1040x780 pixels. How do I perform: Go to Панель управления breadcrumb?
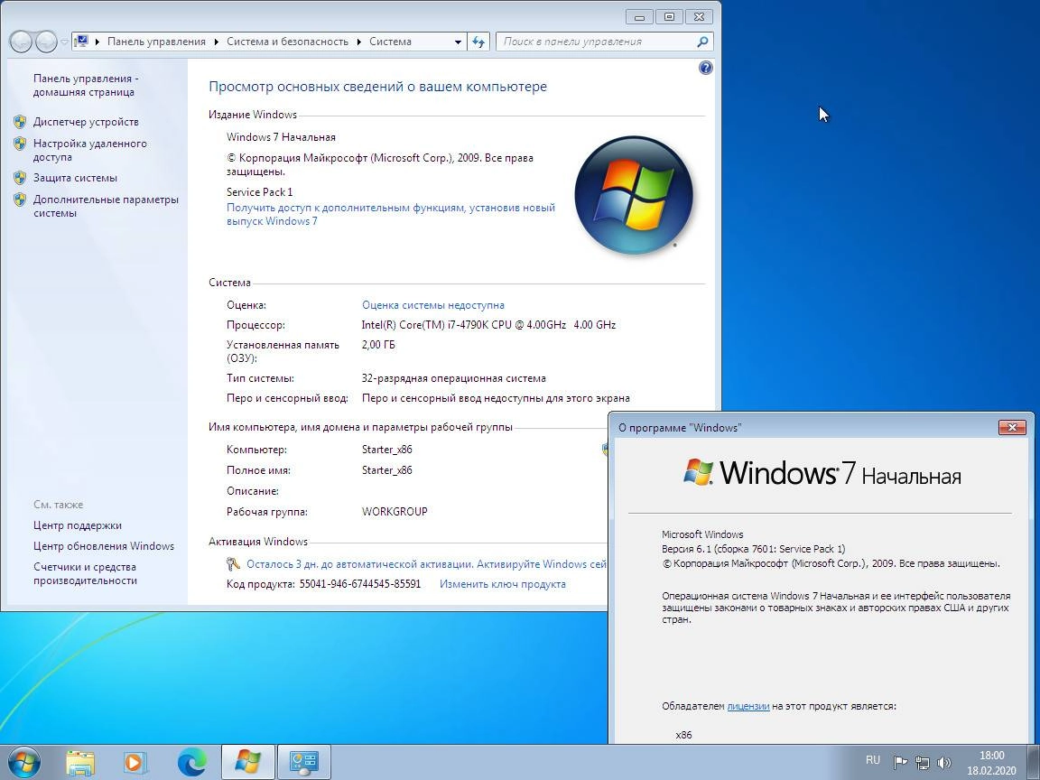tap(156, 42)
